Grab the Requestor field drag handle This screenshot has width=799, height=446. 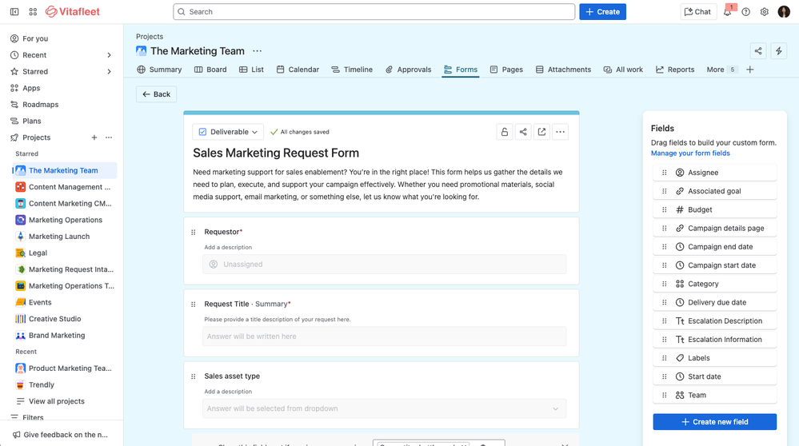(193, 232)
